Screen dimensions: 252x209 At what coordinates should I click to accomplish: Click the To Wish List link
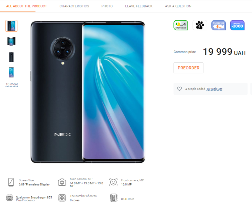click(x=215, y=89)
